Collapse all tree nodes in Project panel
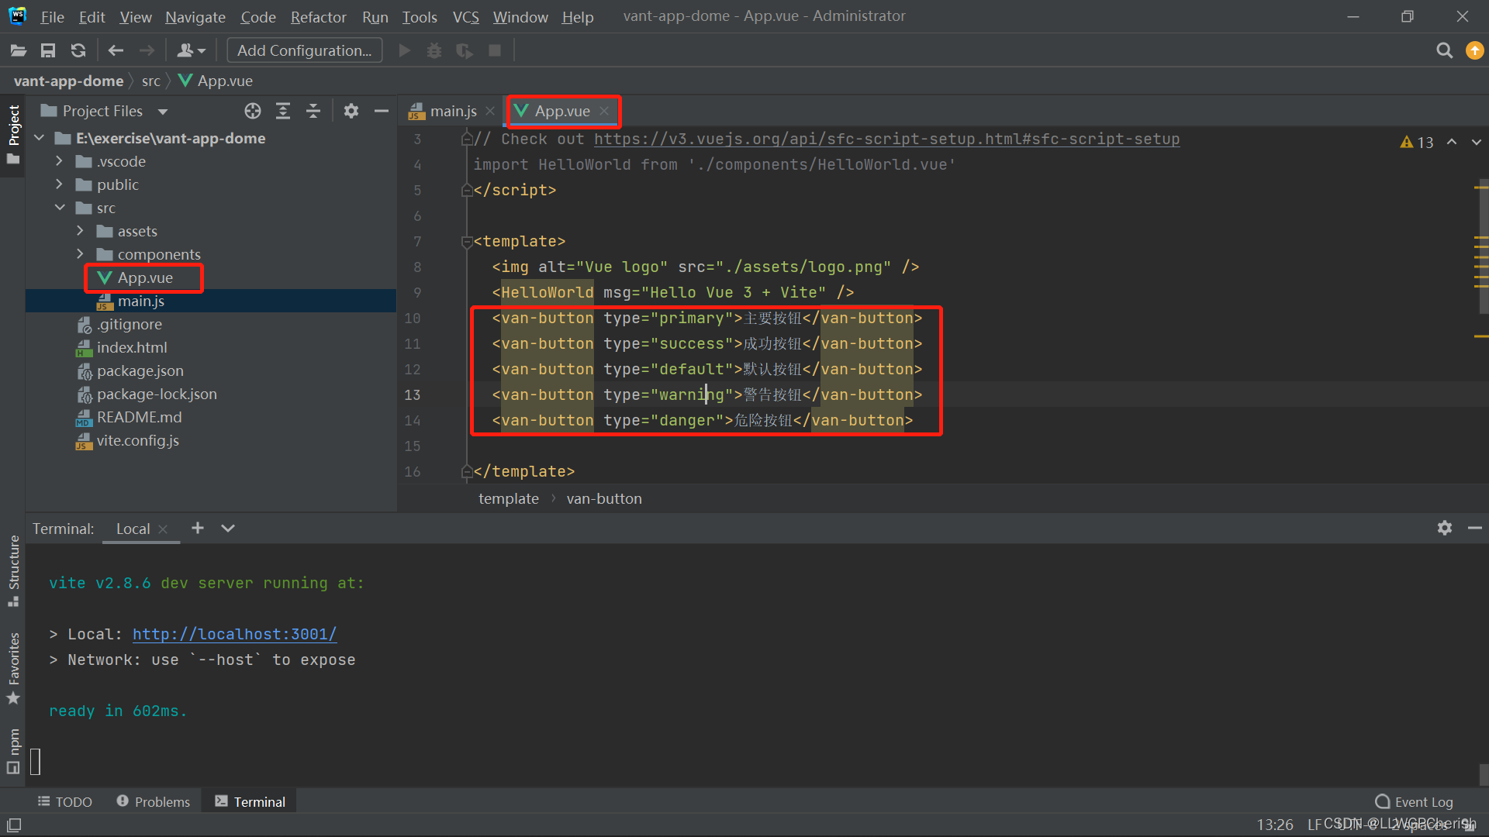 pyautogui.click(x=313, y=110)
